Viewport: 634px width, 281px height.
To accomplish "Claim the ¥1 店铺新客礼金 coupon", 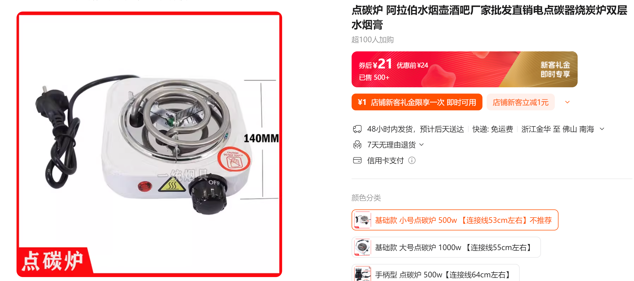I will (x=417, y=102).
